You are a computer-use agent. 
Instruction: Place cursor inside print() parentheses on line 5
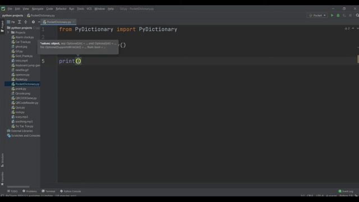(79, 61)
